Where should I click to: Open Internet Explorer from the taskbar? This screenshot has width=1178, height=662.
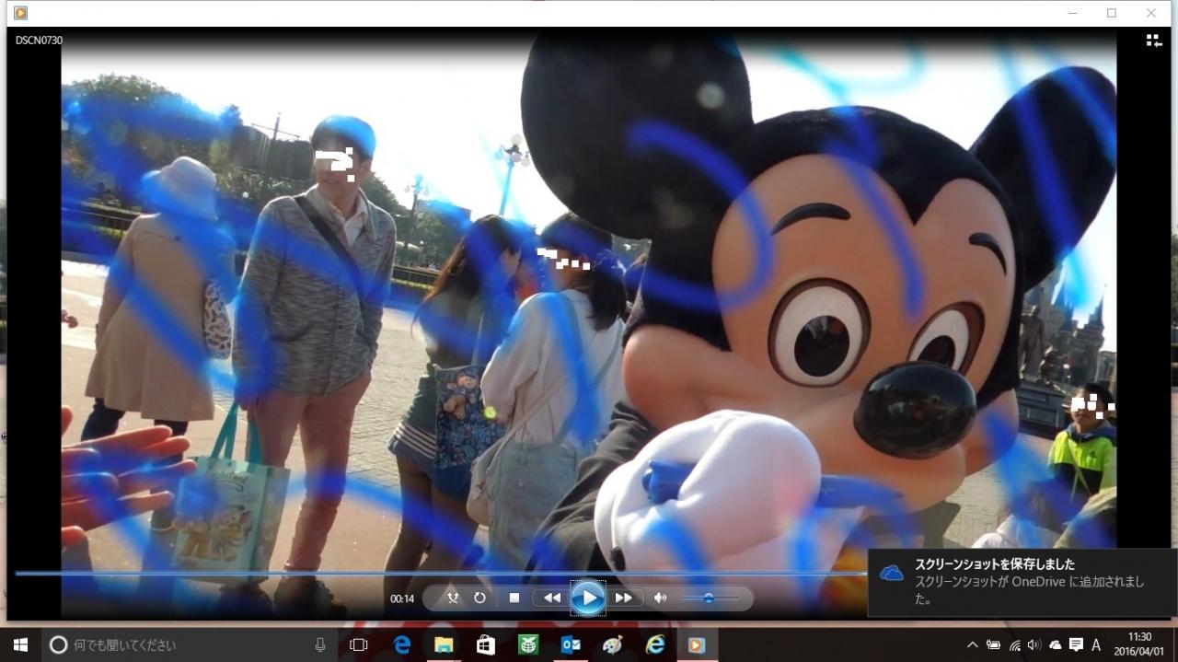click(x=655, y=645)
